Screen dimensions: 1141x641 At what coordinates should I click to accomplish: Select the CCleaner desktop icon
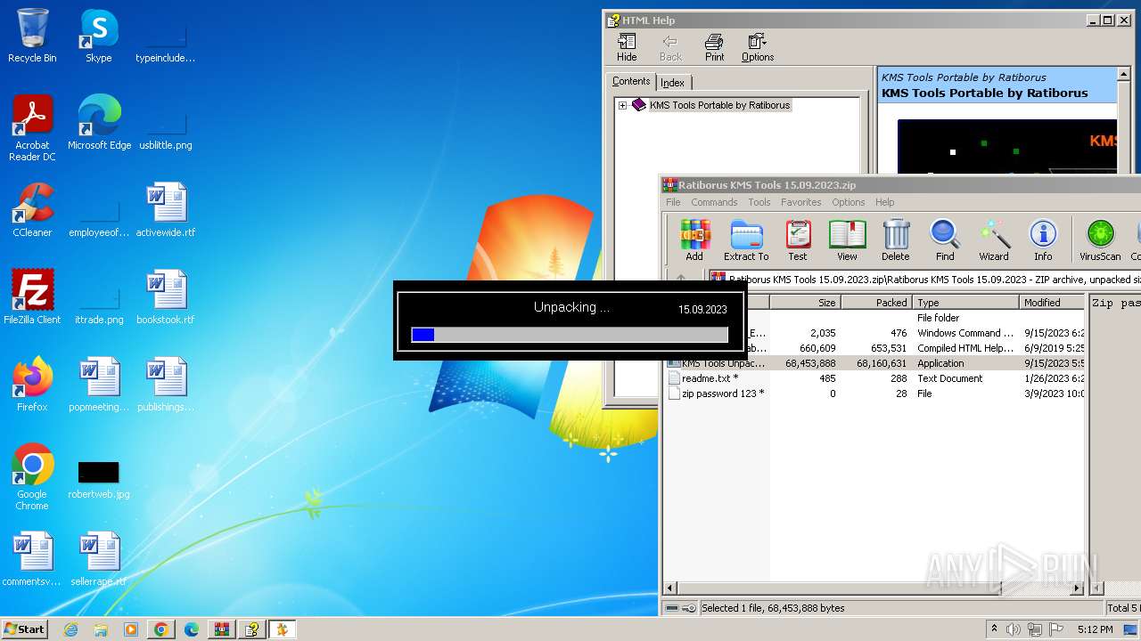pyautogui.click(x=32, y=210)
